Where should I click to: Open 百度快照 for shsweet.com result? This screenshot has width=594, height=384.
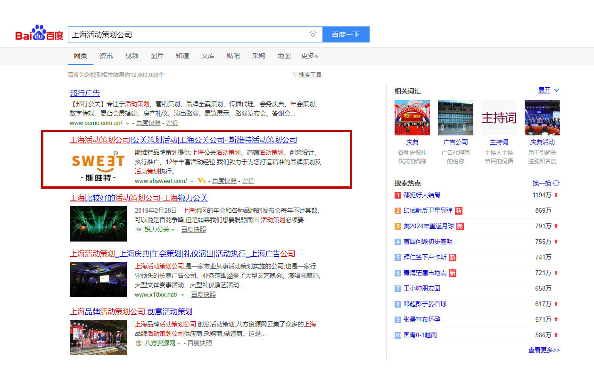point(224,181)
